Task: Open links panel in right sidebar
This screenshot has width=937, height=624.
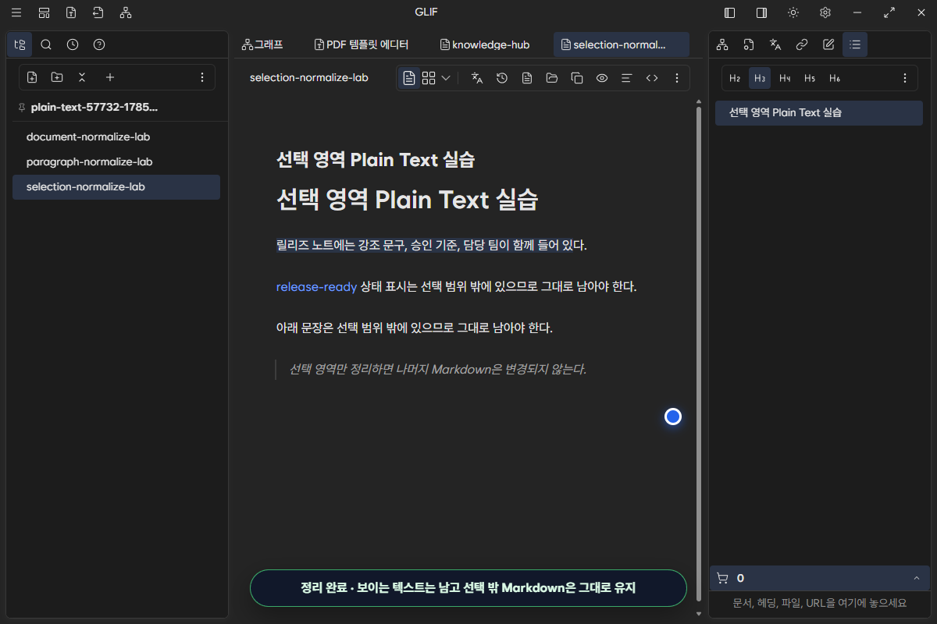Action: click(x=802, y=44)
